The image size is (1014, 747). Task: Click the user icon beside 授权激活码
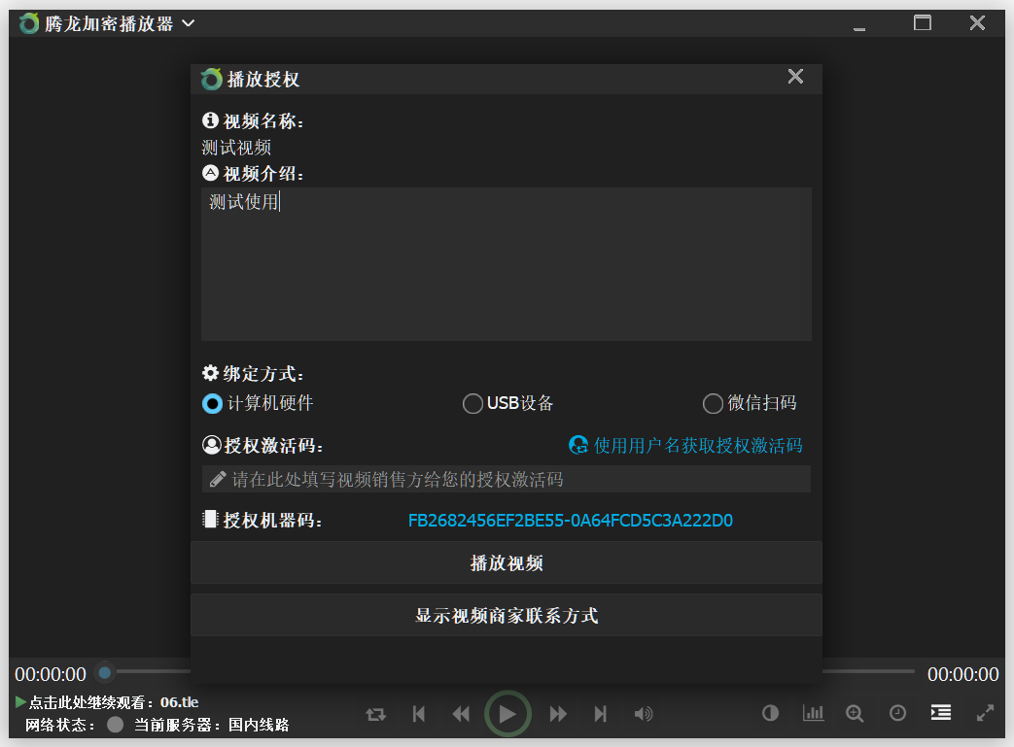pyautogui.click(x=212, y=445)
